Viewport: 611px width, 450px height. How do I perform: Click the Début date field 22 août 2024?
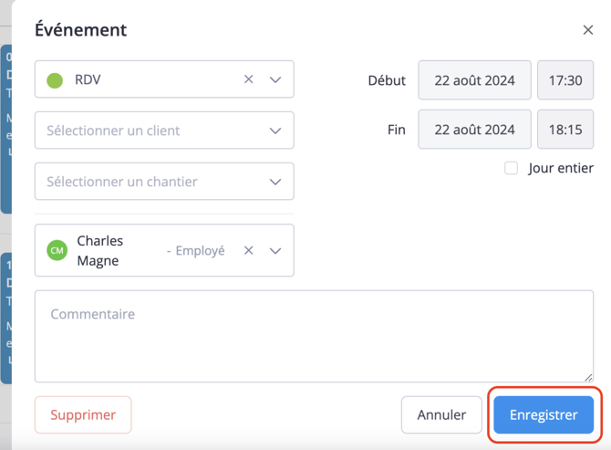click(474, 80)
